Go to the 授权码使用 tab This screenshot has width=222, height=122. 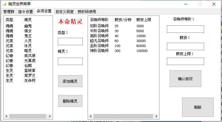(x=87, y=11)
